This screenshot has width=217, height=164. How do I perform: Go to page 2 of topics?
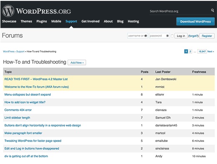click(190, 52)
